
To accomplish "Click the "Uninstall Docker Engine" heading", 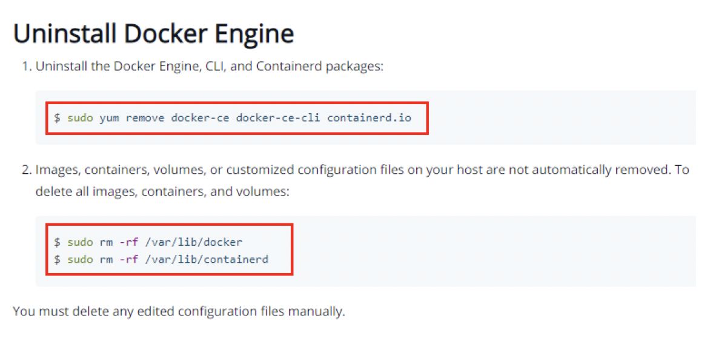I will [153, 35].
